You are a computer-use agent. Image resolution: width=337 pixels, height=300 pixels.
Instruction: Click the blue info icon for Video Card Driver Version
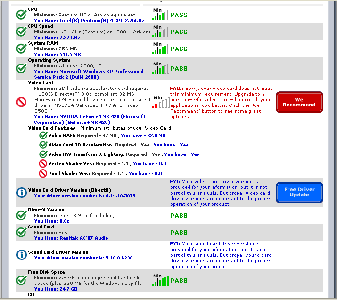click(x=21, y=192)
